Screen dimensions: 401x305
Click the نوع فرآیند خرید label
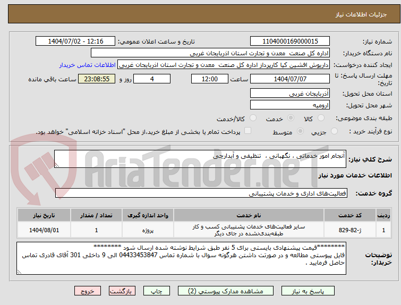click(x=371, y=132)
